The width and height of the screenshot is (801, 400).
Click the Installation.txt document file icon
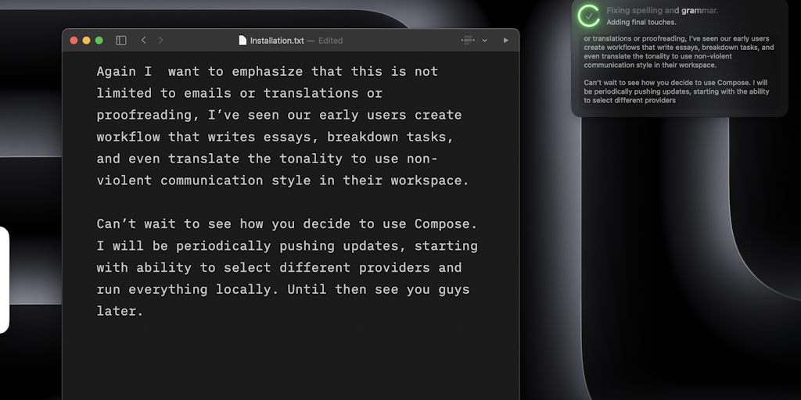point(242,41)
